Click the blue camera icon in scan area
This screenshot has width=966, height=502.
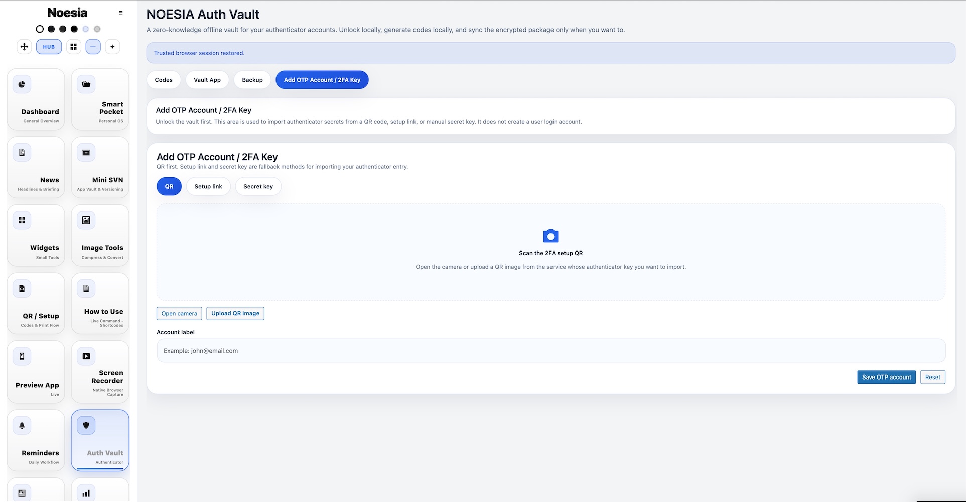coord(550,236)
